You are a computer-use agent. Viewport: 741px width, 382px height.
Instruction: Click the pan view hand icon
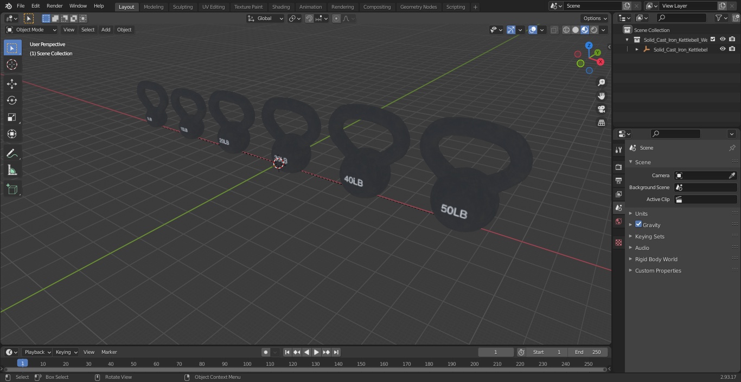pyautogui.click(x=601, y=96)
